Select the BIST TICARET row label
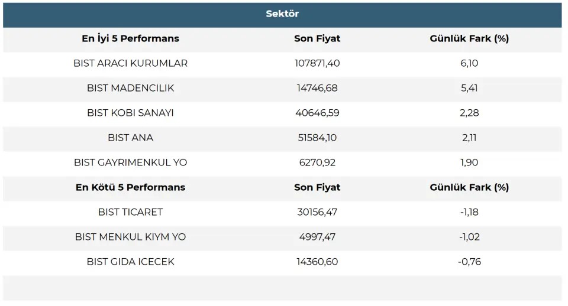 pyautogui.click(x=130, y=212)
